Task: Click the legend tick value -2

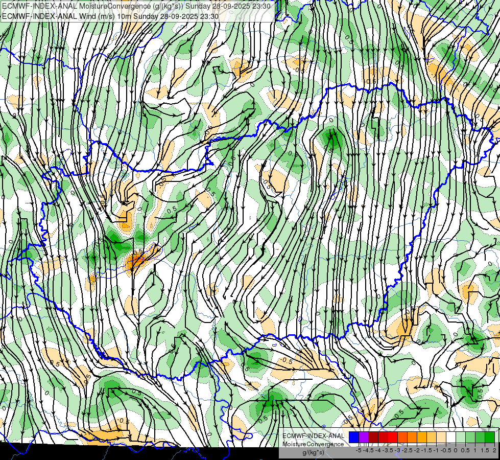Action: 417,450
